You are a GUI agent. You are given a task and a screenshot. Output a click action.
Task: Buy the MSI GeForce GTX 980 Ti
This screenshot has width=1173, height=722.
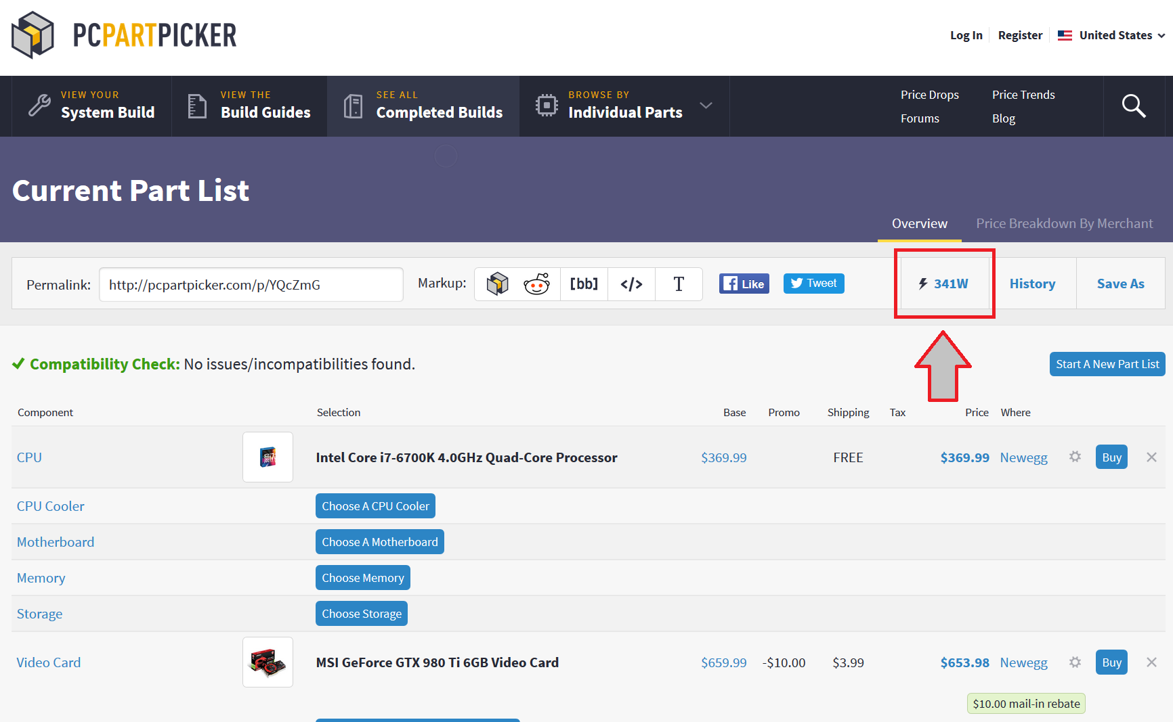1111,662
